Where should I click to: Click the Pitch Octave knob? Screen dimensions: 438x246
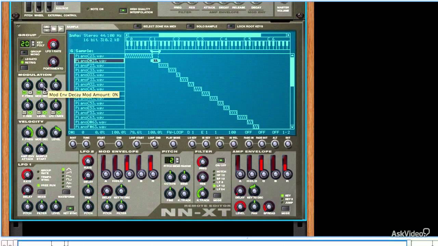[x=170, y=177]
